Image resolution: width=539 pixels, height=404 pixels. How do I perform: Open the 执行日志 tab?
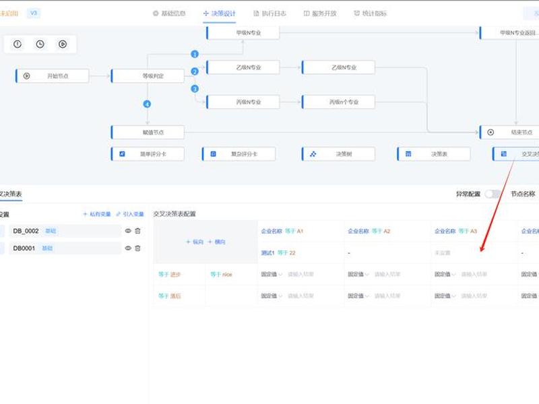[x=269, y=13]
